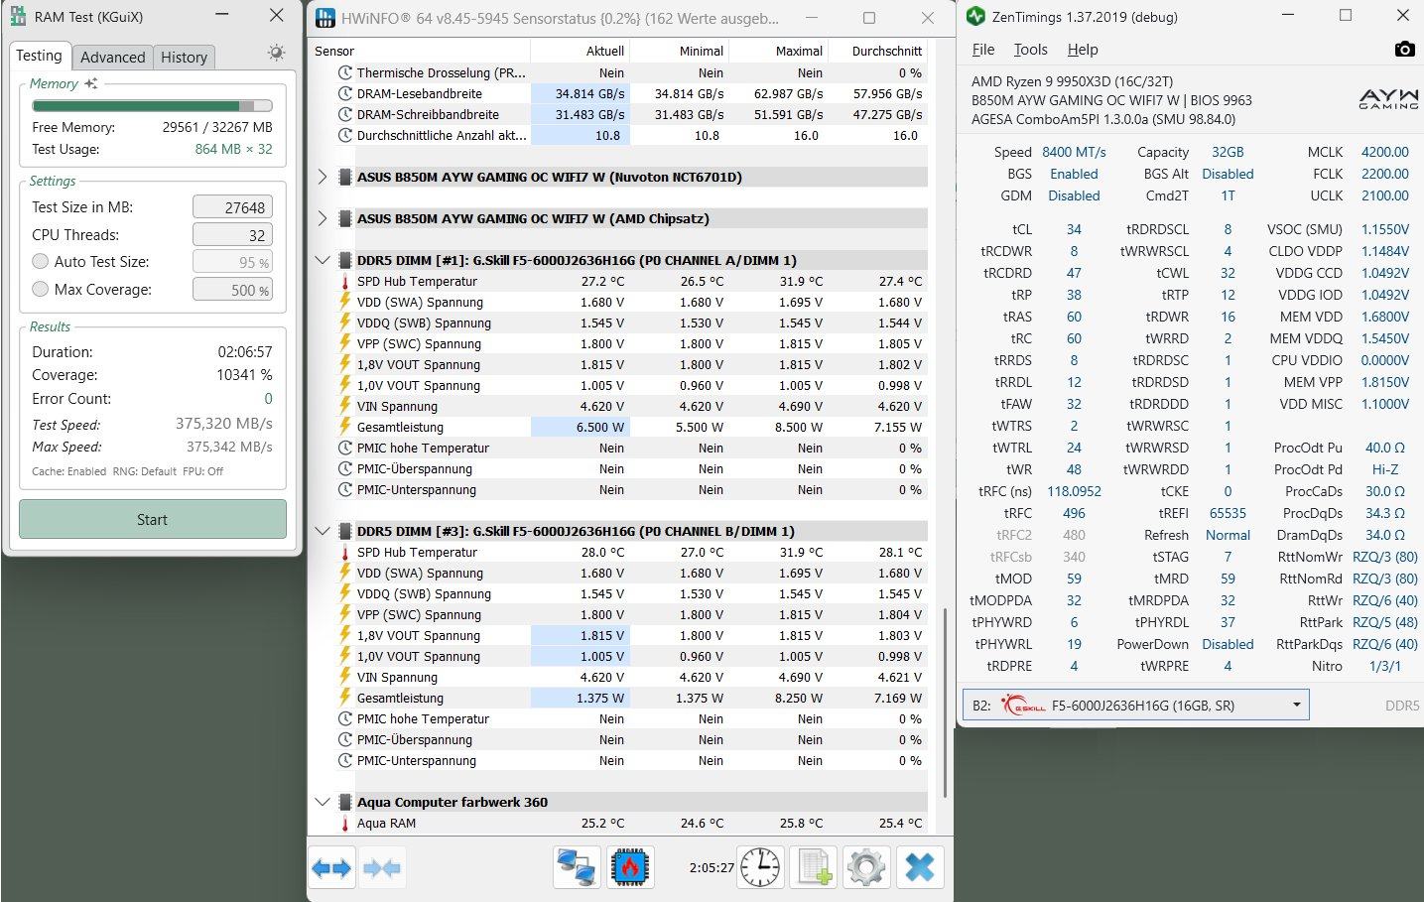Click the Coverage value 10341 %
This screenshot has width=1424, height=902.
pos(244,375)
